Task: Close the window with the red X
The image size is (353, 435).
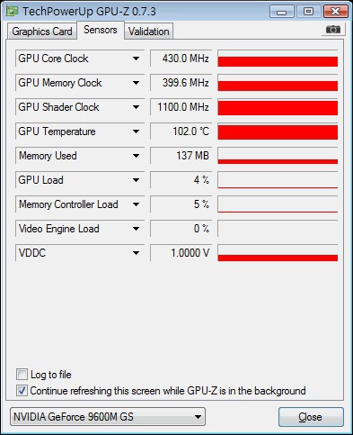Action: (x=336, y=12)
